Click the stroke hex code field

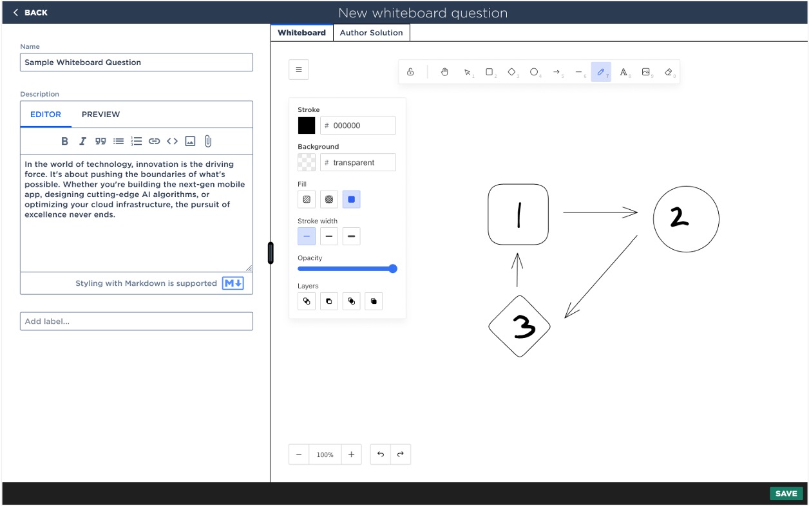pos(358,126)
